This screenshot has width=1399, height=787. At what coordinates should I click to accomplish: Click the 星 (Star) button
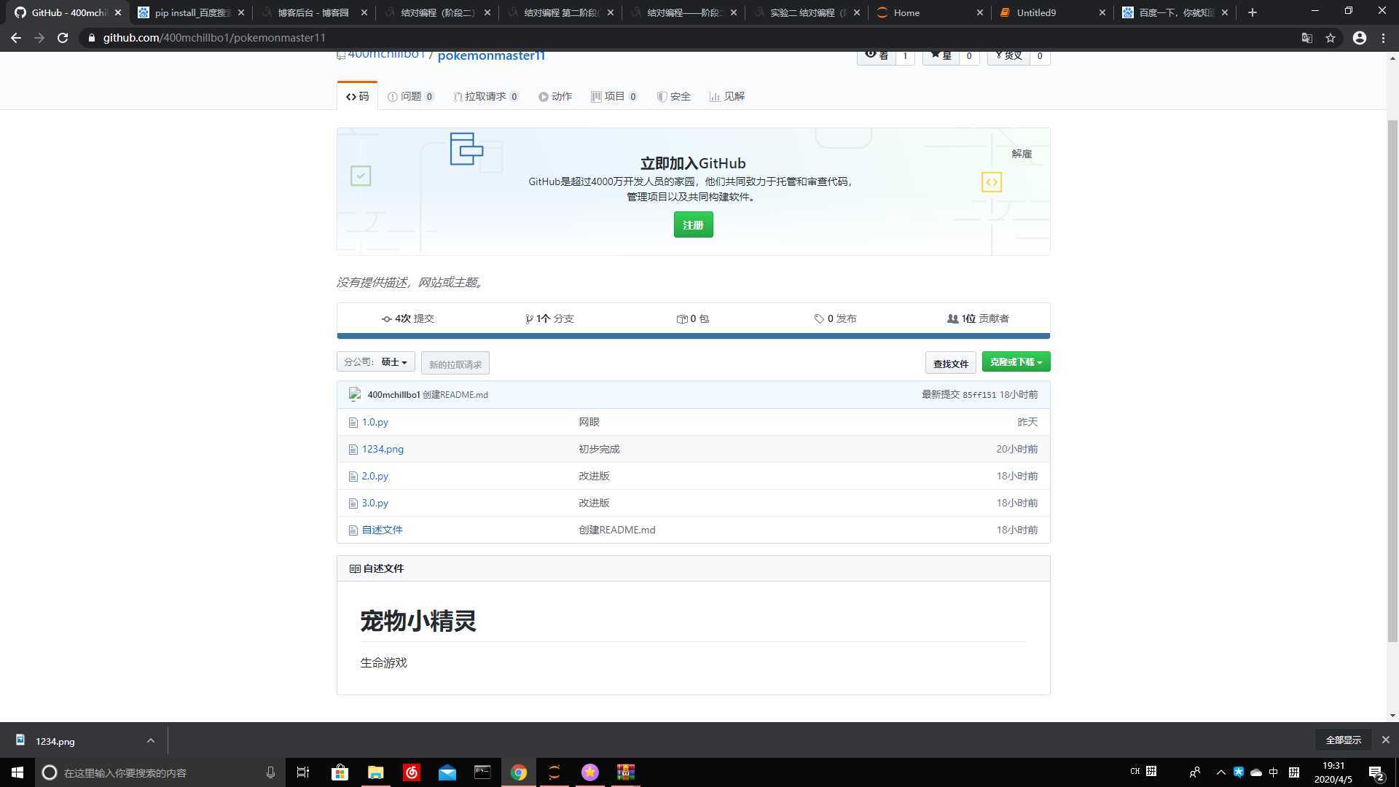(x=941, y=56)
